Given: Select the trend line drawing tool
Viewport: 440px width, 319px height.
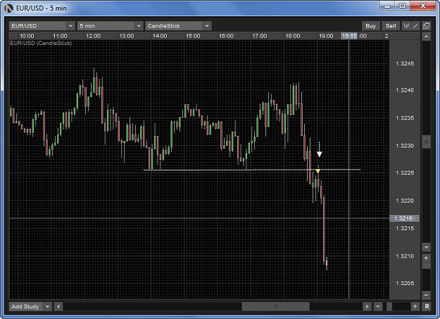Looking at the screenshot, I should point(415,26).
